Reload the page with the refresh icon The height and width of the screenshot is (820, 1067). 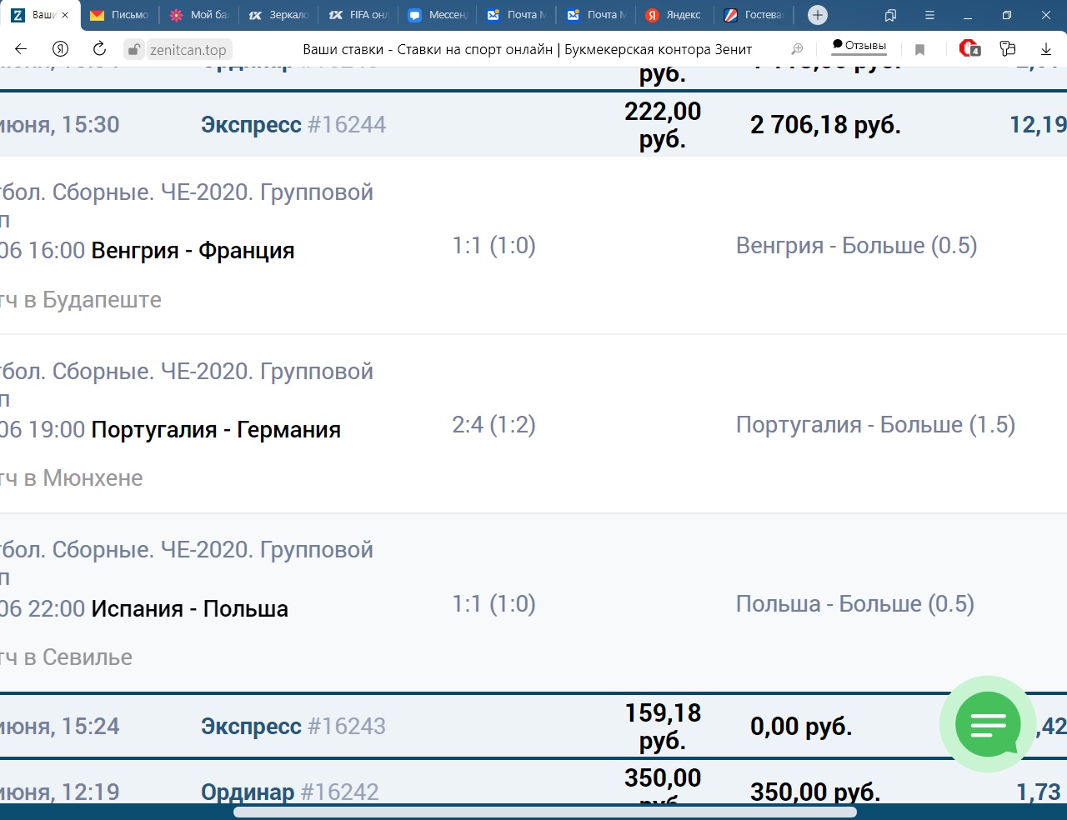(x=99, y=49)
